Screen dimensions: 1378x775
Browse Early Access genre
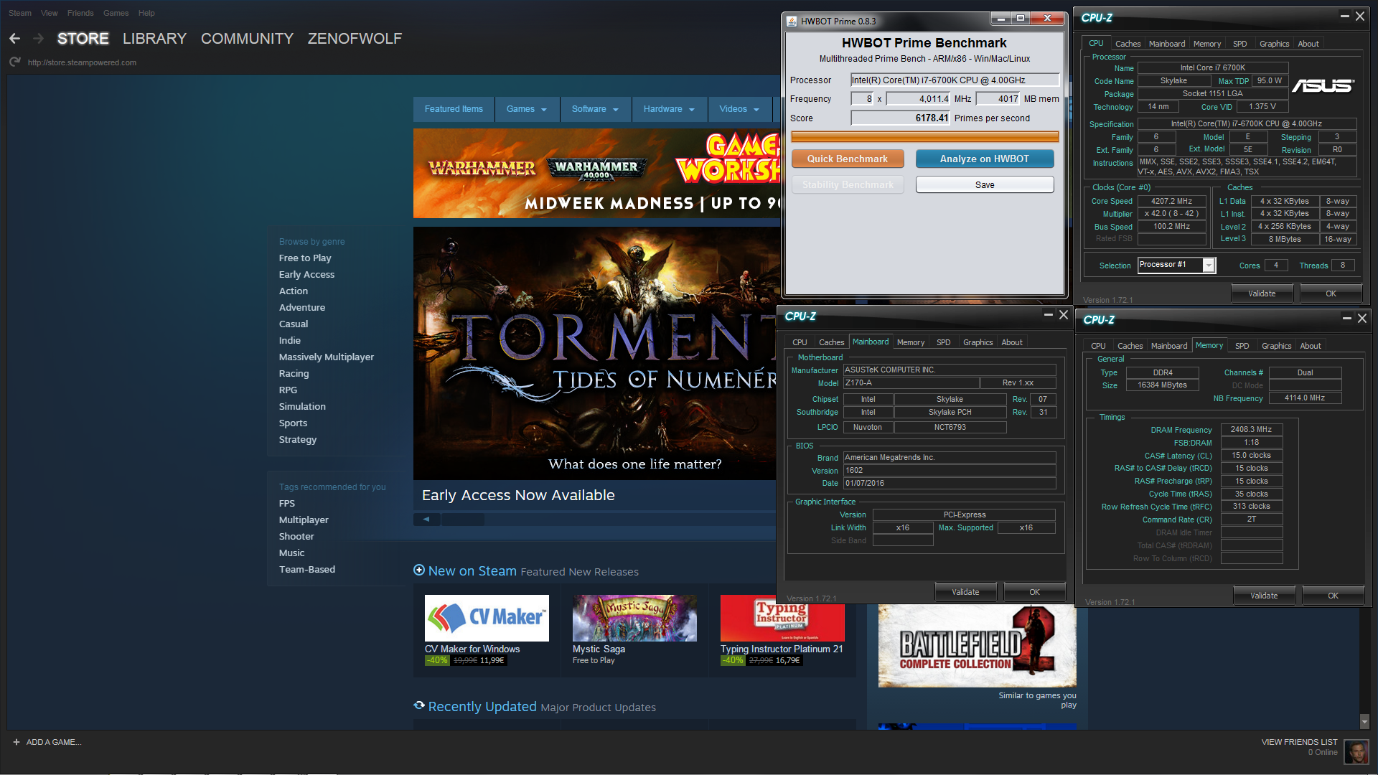[x=306, y=274]
